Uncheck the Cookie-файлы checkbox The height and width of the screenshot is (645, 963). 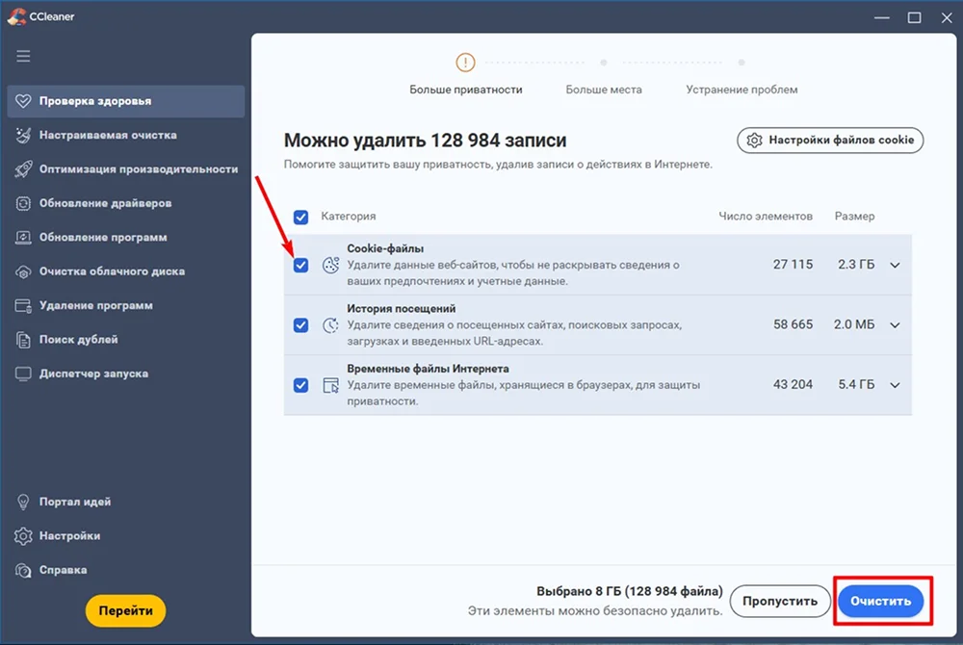click(x=301, y=266)
